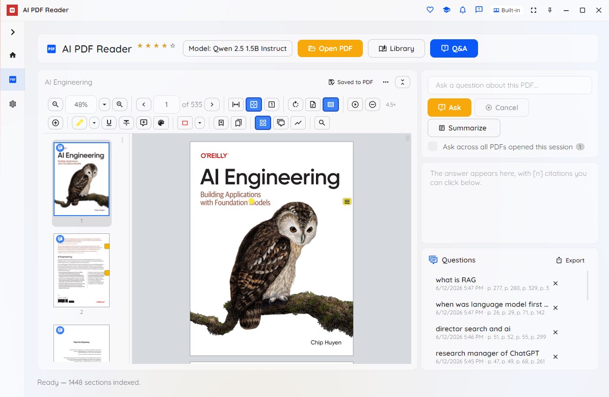This screenshot has height=397, width=609.
Task: Expand the highlighter options dropdown
Action: point(94,123)
